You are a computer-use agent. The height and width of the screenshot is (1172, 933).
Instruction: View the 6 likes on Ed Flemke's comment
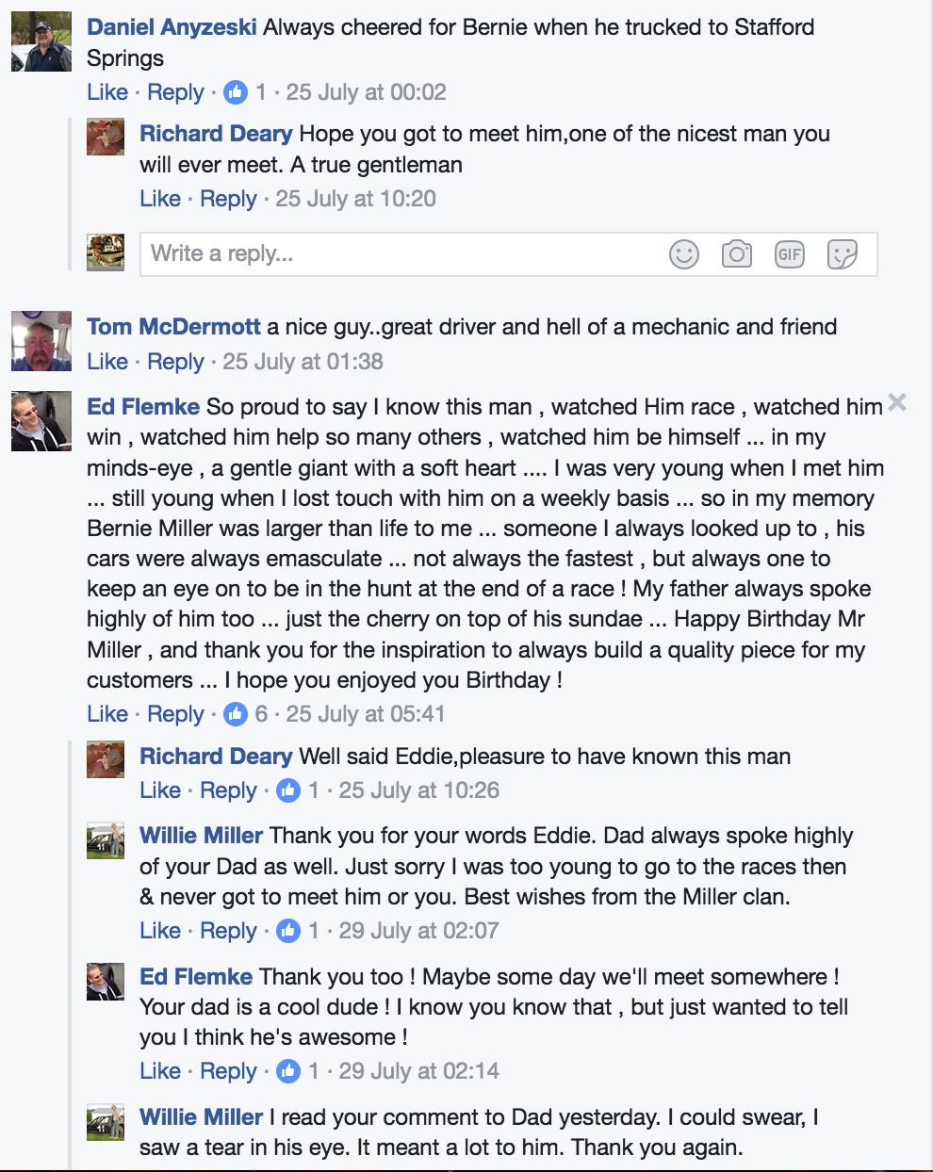click(246, 714)
